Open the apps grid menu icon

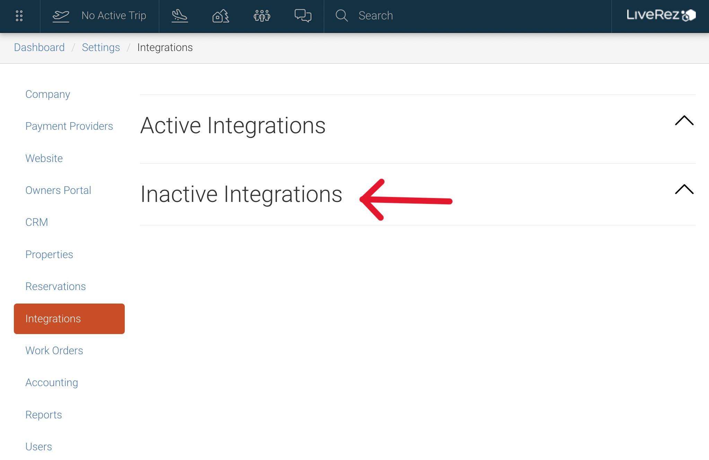[19, 16]
